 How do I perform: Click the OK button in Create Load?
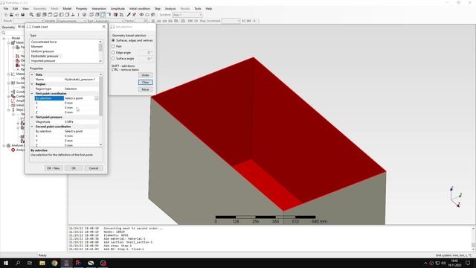point(74,168)
